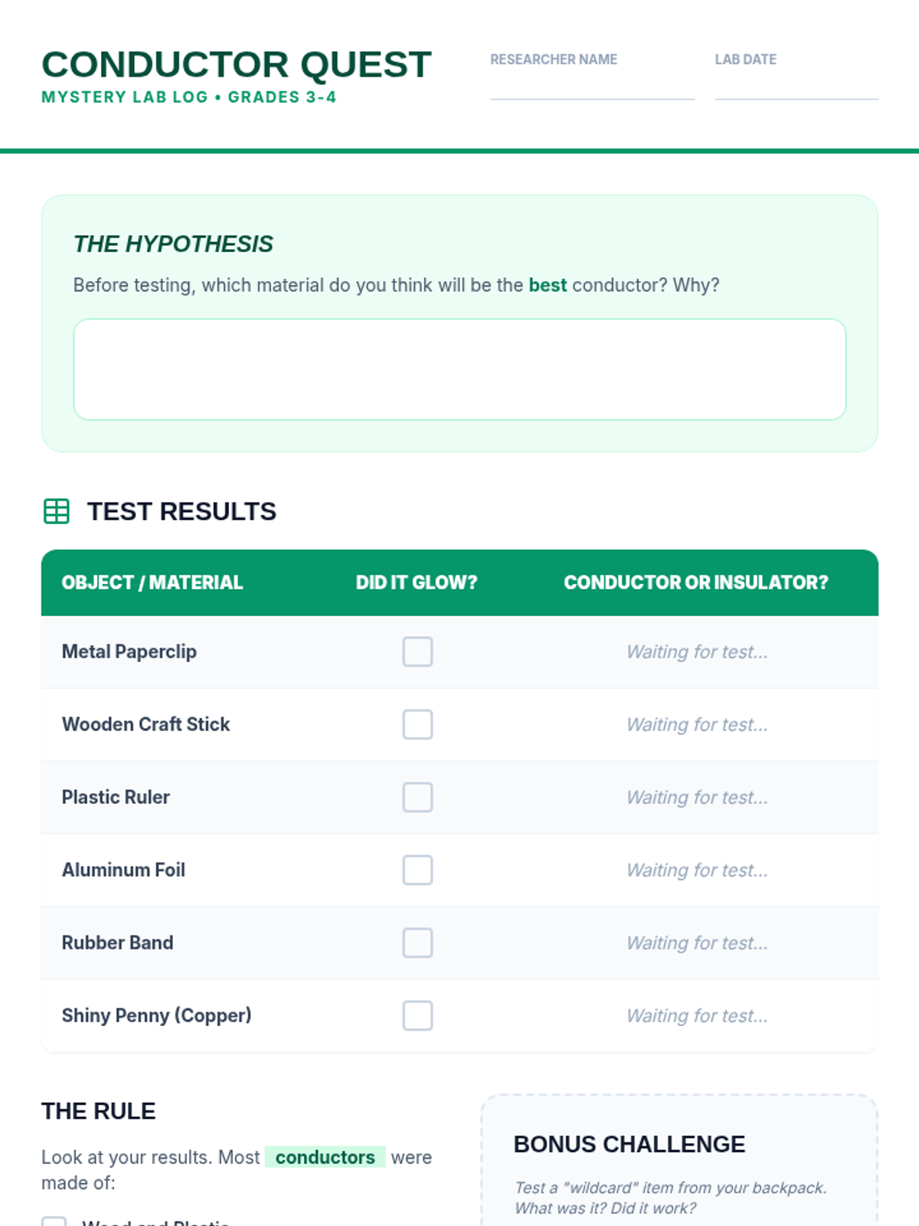919x1226 pixels.
Task: Select Shiny Penny's conductor or insulator cell
Action: click(697, 1016)
